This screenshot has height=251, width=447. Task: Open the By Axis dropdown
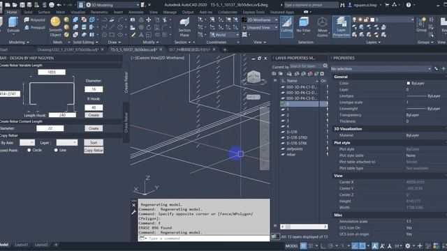pyautogui.click(x=27, y=142)
